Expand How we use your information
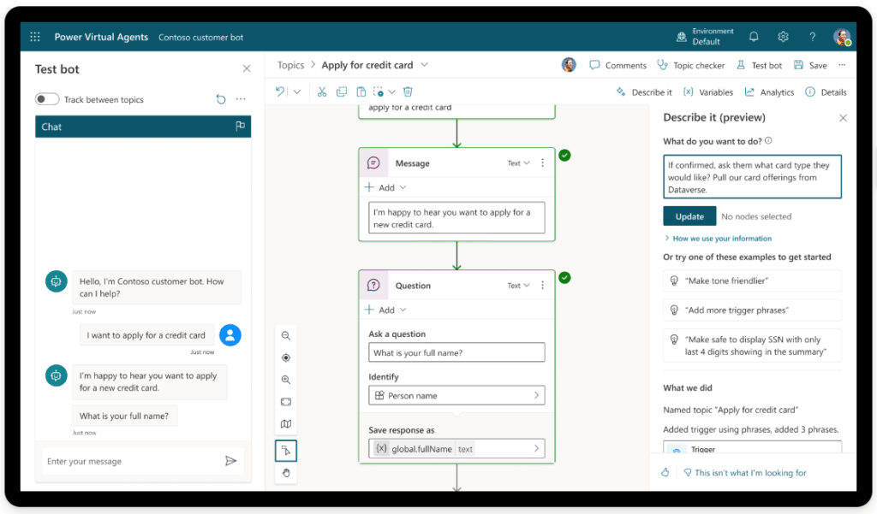The image size is (877, 514). coord(719,239)
